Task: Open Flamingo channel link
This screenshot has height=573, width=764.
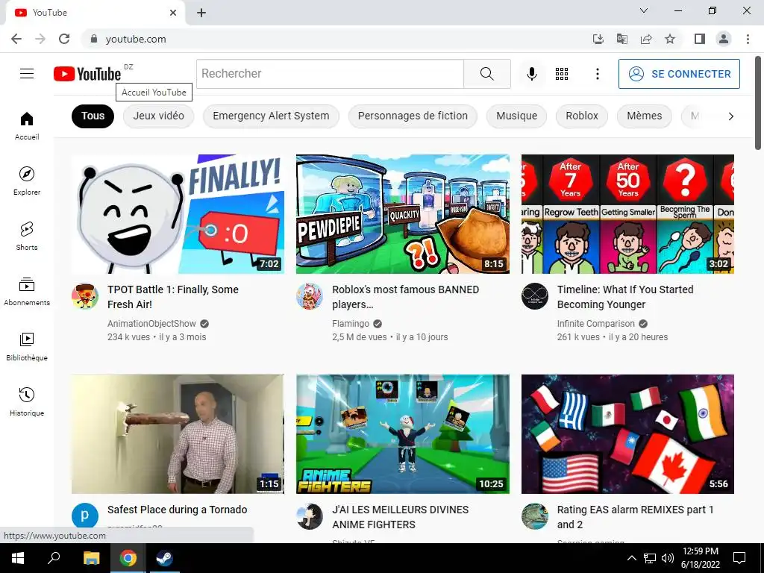Action: pyautogui.click(x=351, y=324)
